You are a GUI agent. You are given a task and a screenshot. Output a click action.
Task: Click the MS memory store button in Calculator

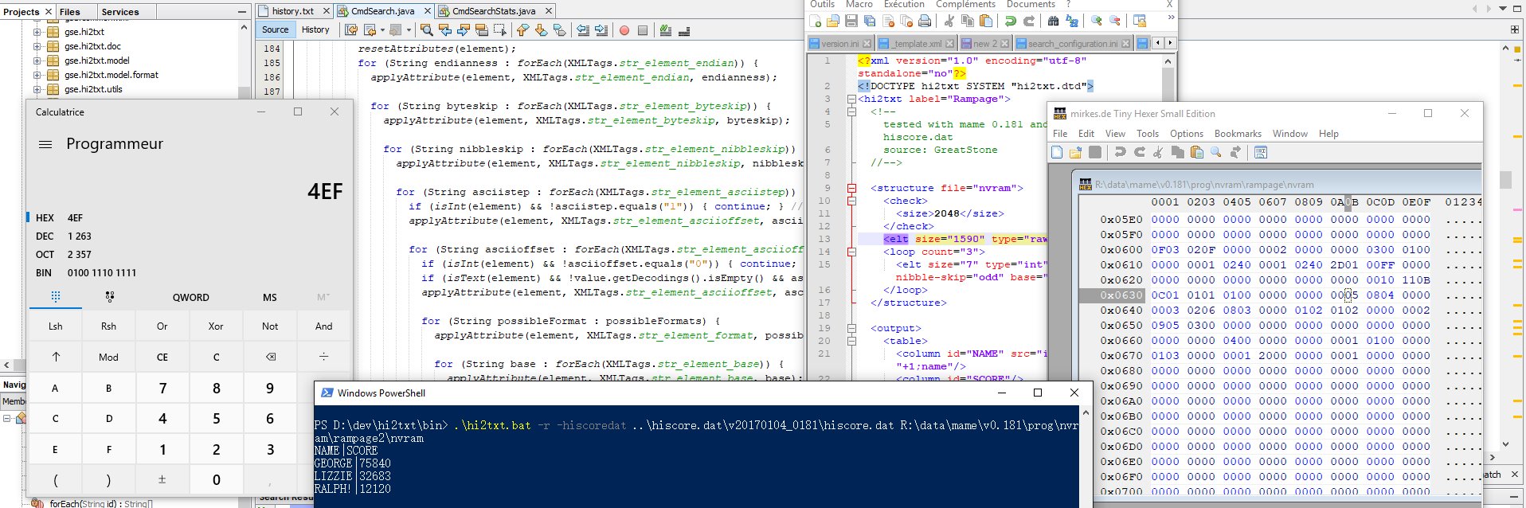click(270, 297)
